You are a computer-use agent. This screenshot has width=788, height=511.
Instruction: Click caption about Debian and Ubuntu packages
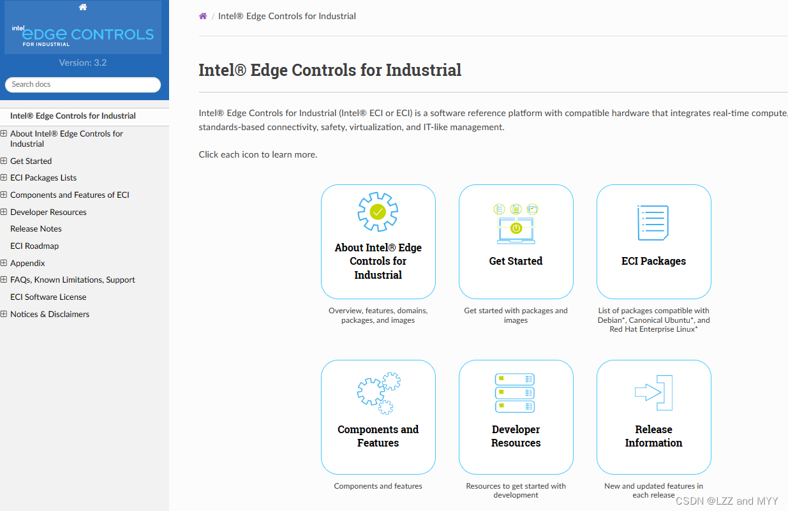tap(653, 320)
